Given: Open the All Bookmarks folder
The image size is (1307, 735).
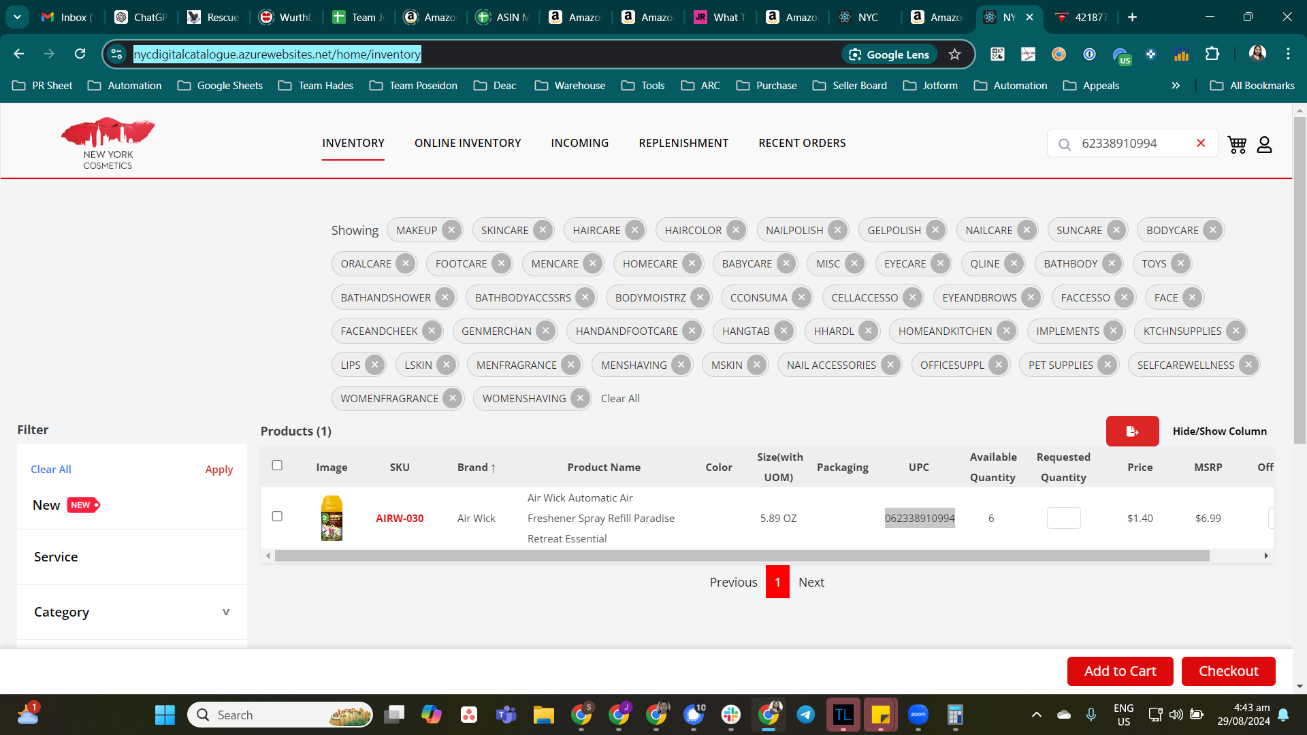Looking at the screenshot, I should (x=1253, y=86).
